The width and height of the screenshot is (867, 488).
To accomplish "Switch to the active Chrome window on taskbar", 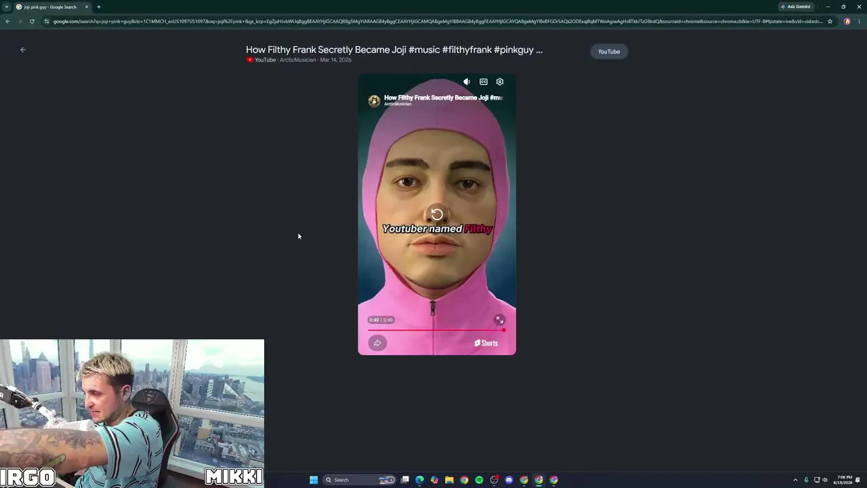I will point(538,480).
